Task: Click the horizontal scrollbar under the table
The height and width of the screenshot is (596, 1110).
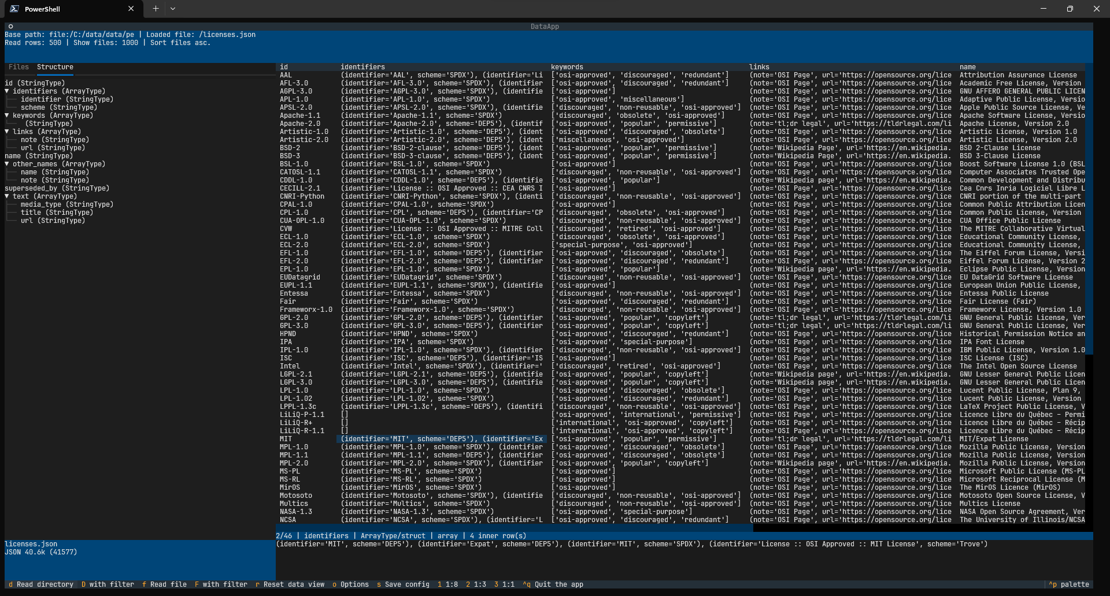Action: tap(515, 528)
